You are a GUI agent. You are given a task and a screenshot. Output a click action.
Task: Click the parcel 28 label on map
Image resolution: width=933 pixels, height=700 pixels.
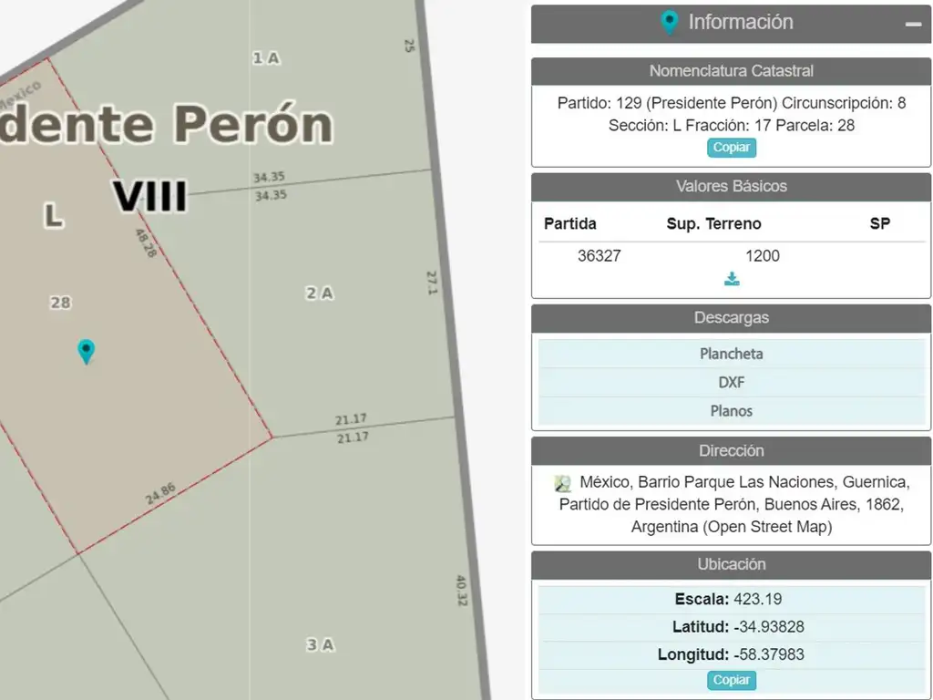[x=60, y=302]
